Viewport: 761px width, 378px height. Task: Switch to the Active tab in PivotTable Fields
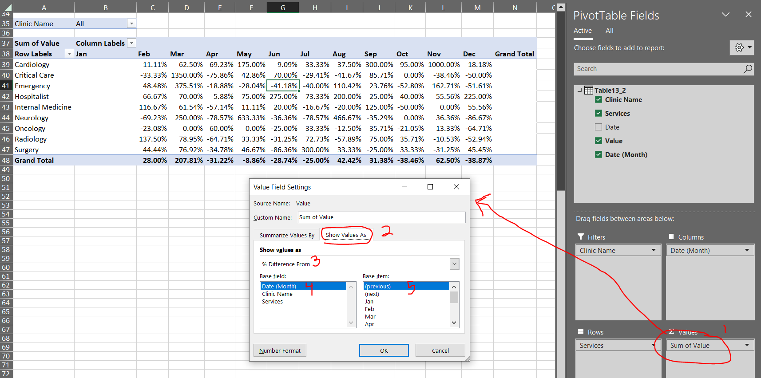[x=583, y=31]
